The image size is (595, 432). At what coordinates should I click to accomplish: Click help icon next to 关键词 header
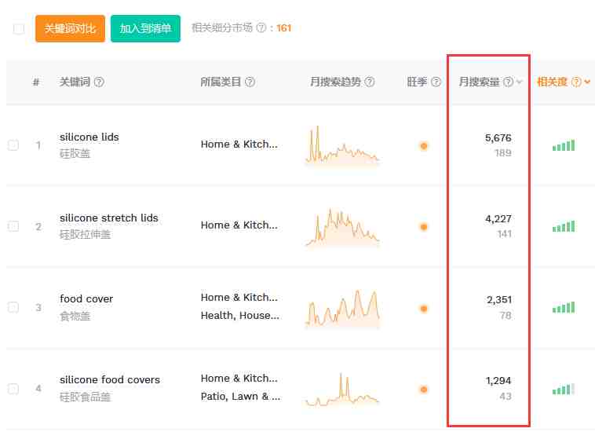pos(100,82)
